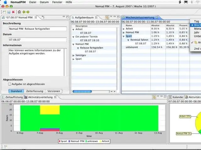This screenshot has width=201, height=150.
Task: Switch to the Zeiterfassung tab
Action: pos(35,91)
